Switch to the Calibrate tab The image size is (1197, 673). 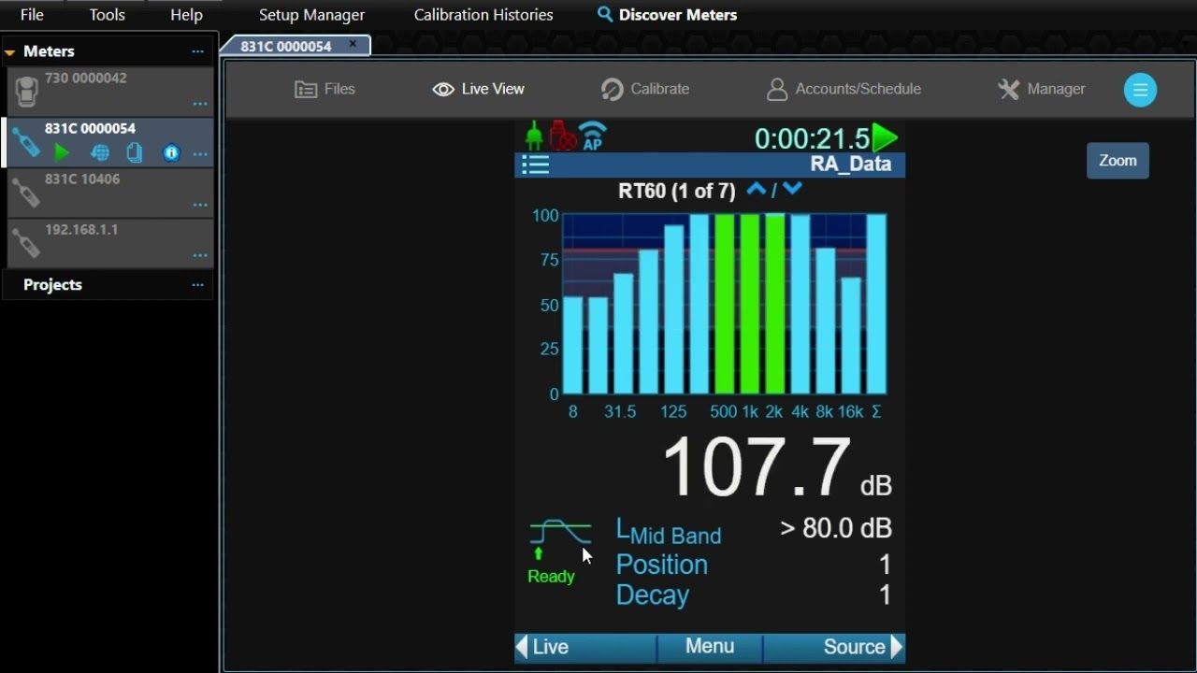tap(645, 89)
